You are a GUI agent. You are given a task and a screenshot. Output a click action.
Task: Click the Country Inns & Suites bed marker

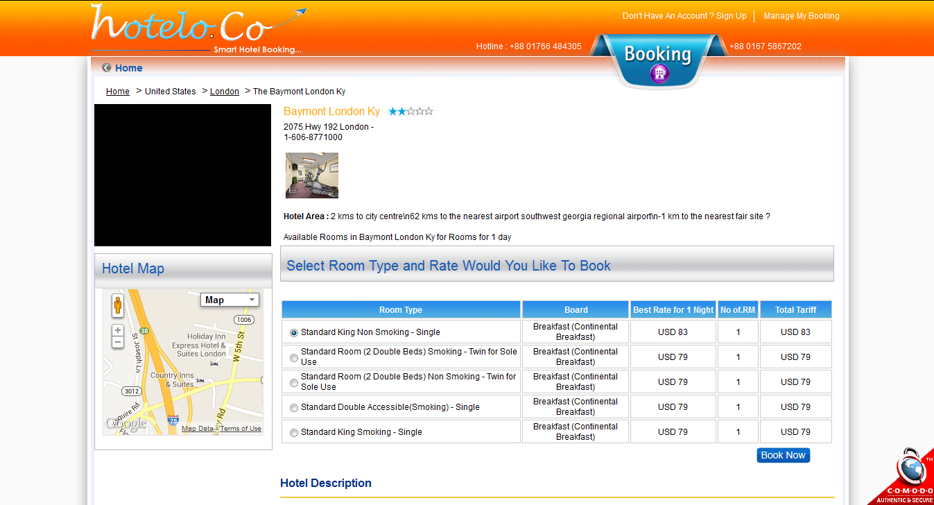click(200, 380)
